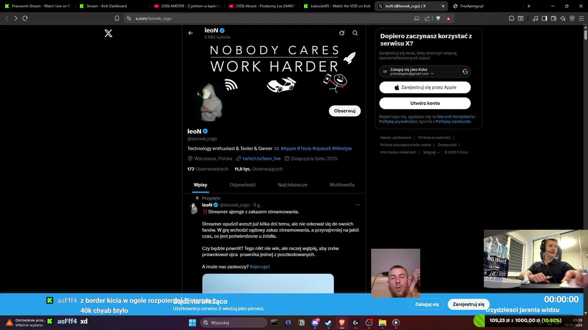
Task: Click the Obserwuj button
Action: (345, 111)
